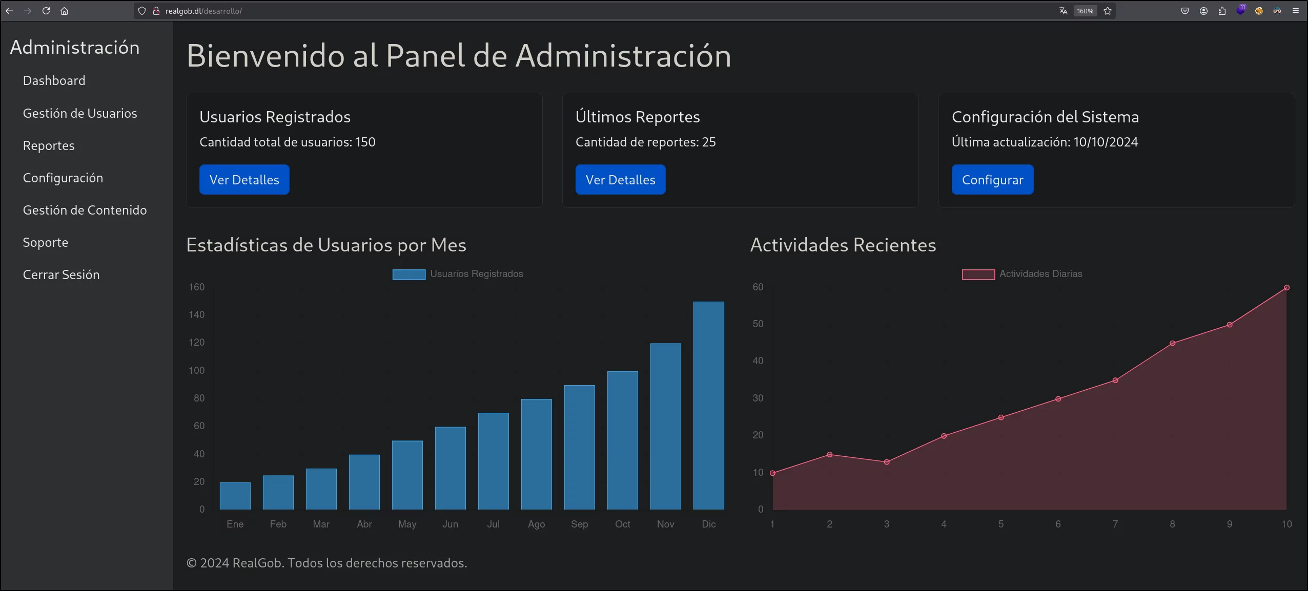Open the purple extension with badge 11
This screenshot has height=591, width=1308.
1240,10
